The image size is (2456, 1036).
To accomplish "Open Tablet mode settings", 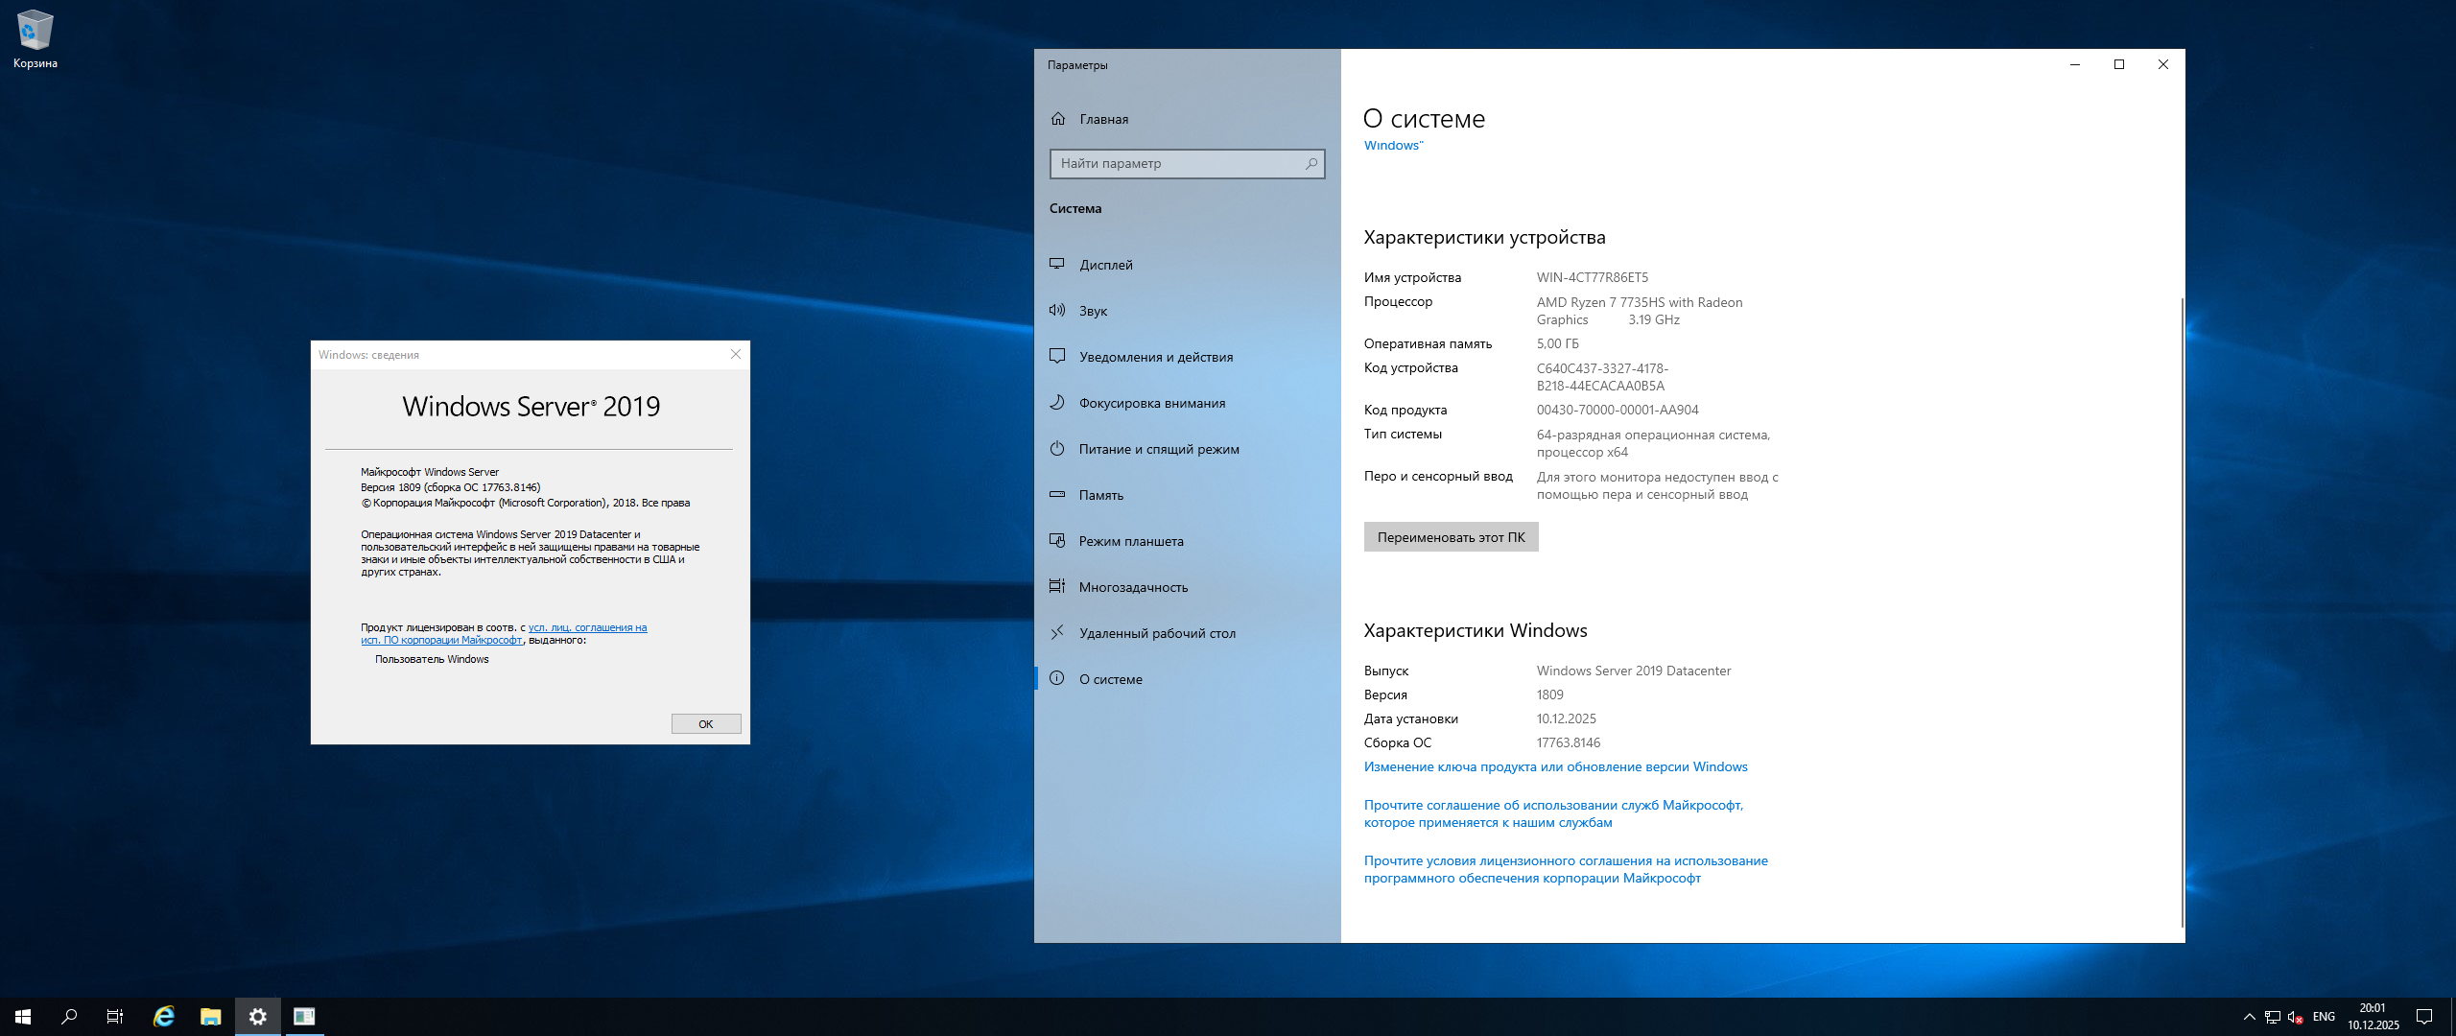I will point(1130,541).
